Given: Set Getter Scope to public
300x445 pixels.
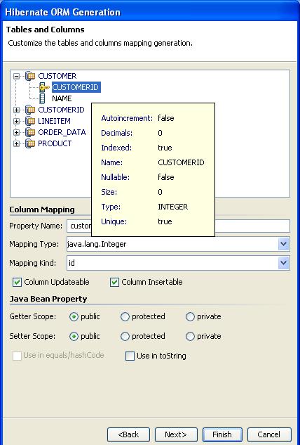Looking at the screenshot, I should [74, 317].
